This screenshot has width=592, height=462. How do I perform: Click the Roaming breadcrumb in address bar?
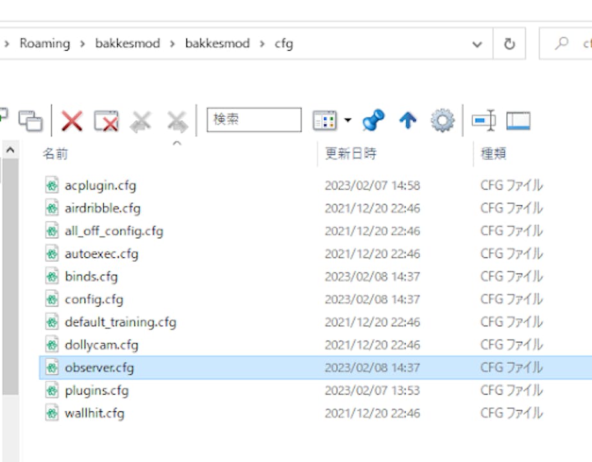(x=45, y=44)
